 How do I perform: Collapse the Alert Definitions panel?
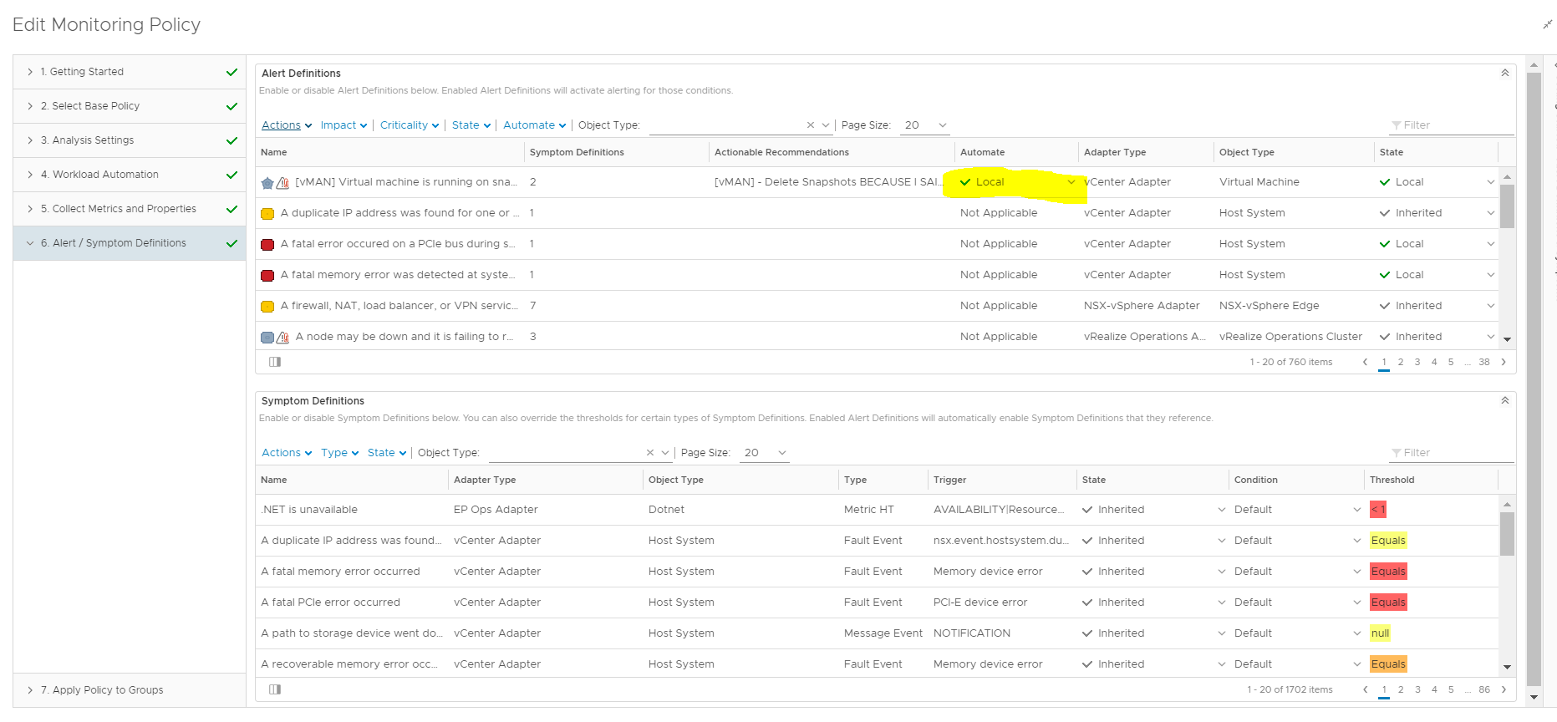(x=1504, y=73)
